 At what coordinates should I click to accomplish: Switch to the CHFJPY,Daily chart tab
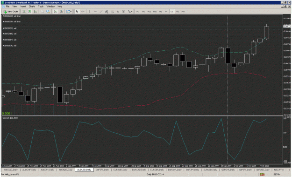tap(102, 170)
